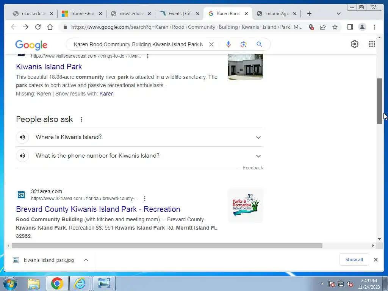
Task: Open the Kiwanis Island Park result link
Action: (49, 67)
